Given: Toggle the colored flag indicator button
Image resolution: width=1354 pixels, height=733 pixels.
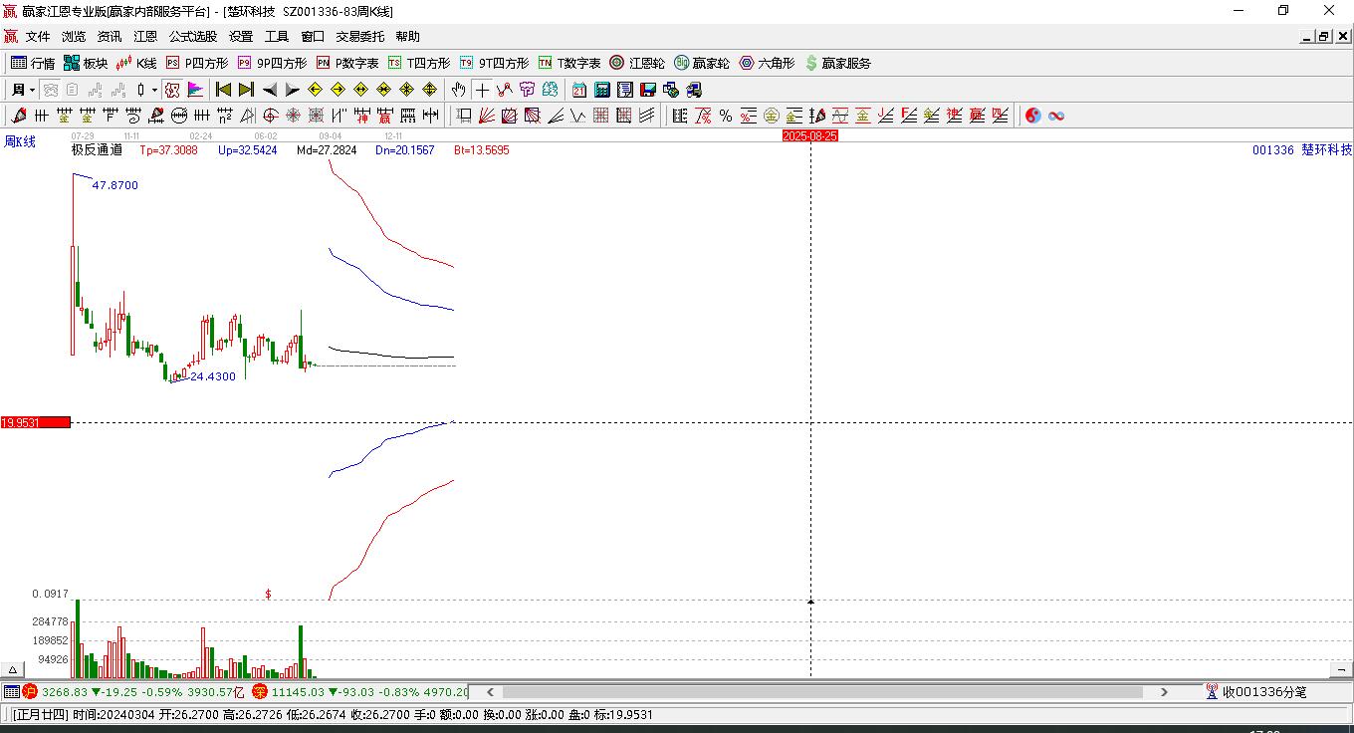Looking at the screenshot, I should 195,90.
